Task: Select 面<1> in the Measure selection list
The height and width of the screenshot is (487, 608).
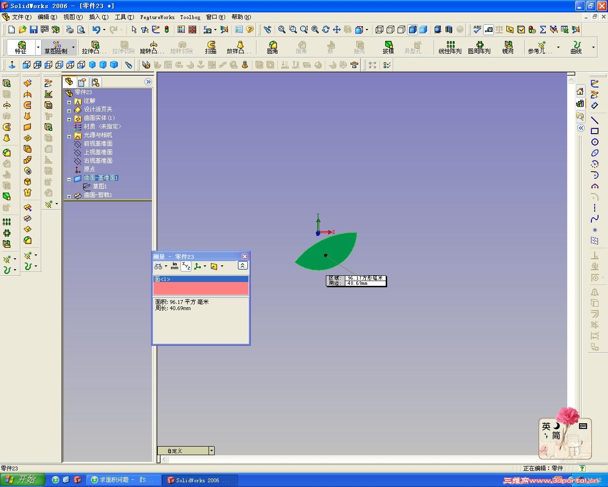Action: point(200,279)
